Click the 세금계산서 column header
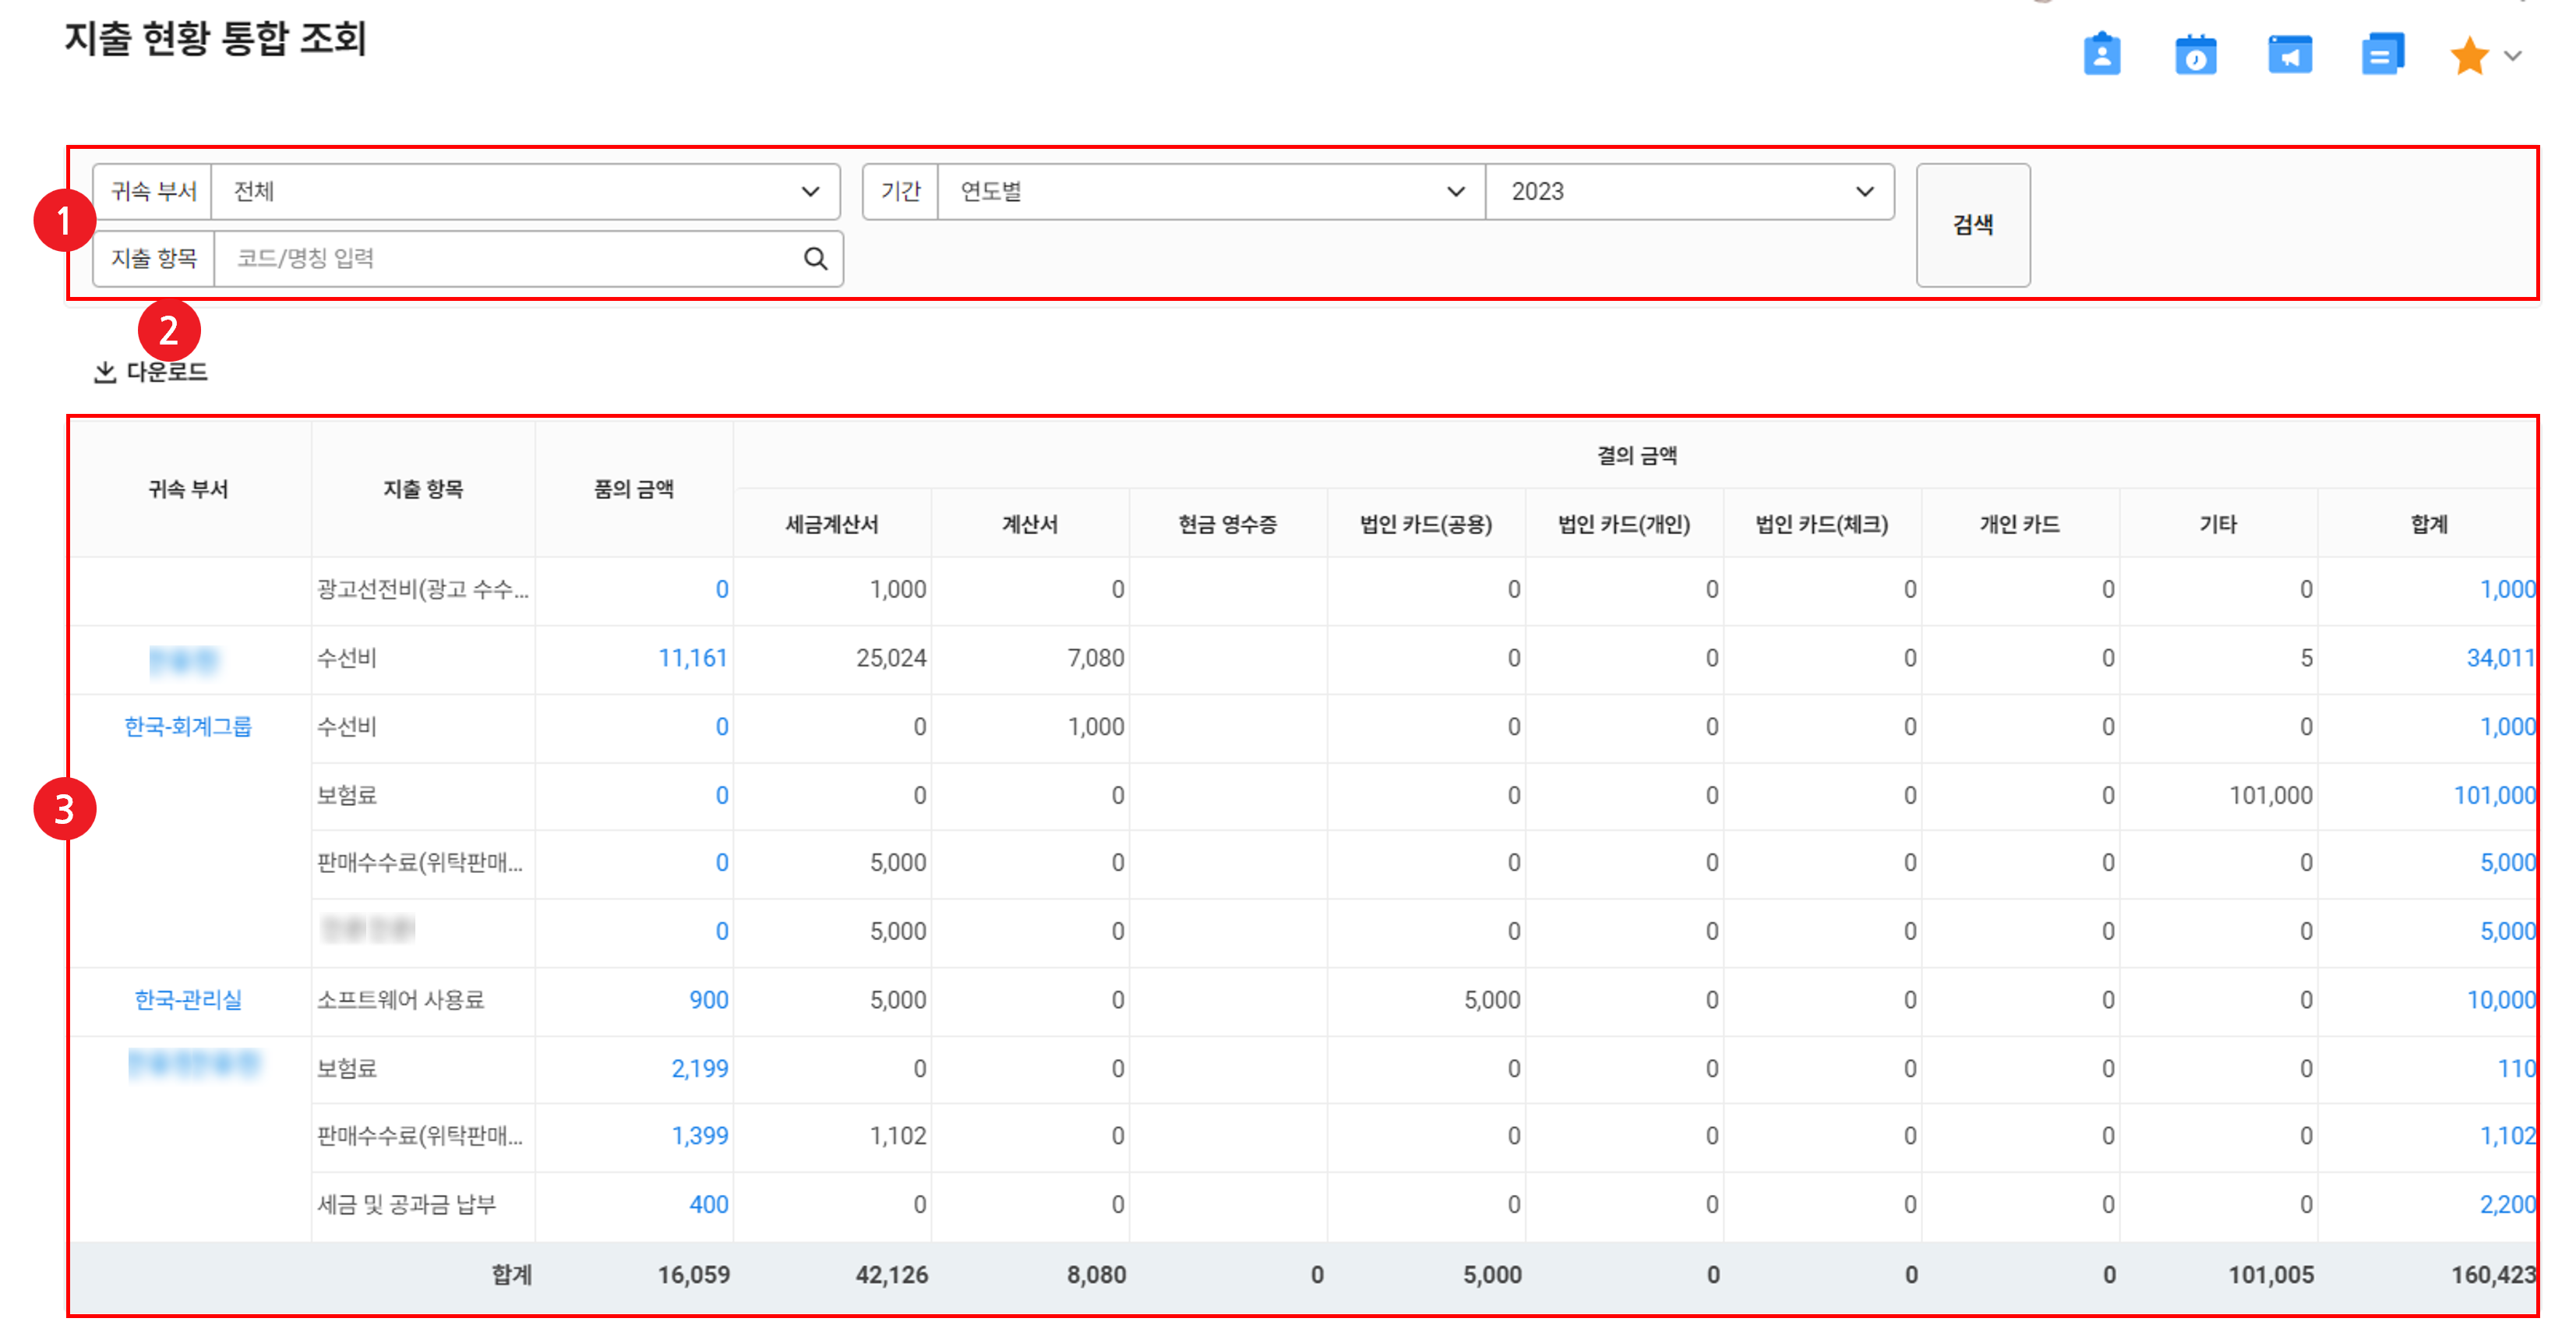Image resolution: width=2576 pixels, height=1336 pixels. 831,524
